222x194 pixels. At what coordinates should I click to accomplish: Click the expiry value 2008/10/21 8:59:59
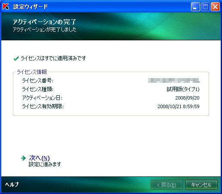click(x=179, y=106)
